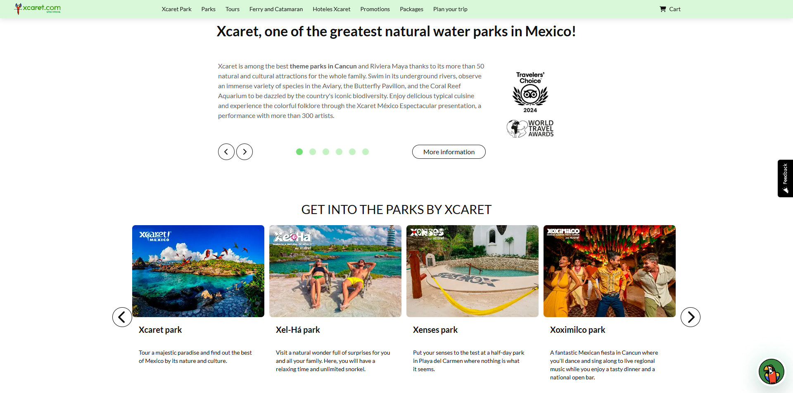Open the Feedback side tab
793x393 pixels.
tap(785, 179)
